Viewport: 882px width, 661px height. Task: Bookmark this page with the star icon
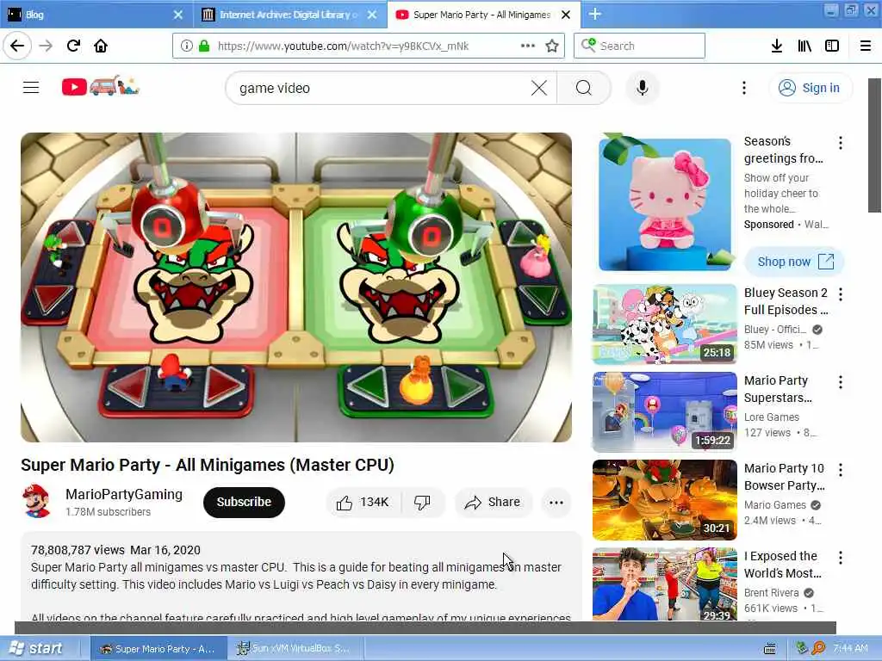(x=552, y=46)
